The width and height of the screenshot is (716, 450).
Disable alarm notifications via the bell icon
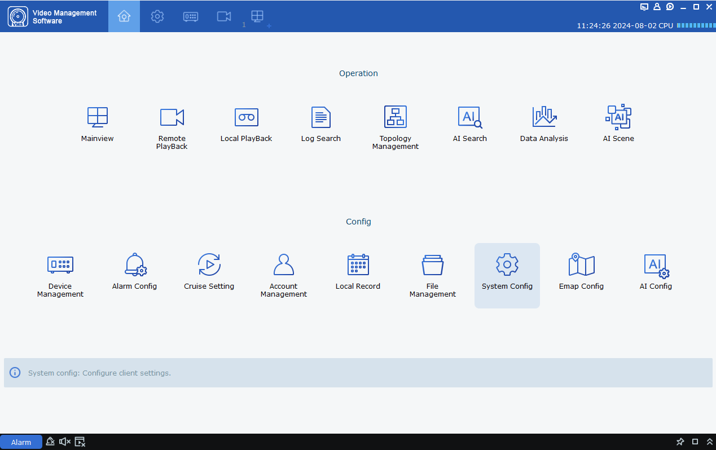[x=50, y=442]
